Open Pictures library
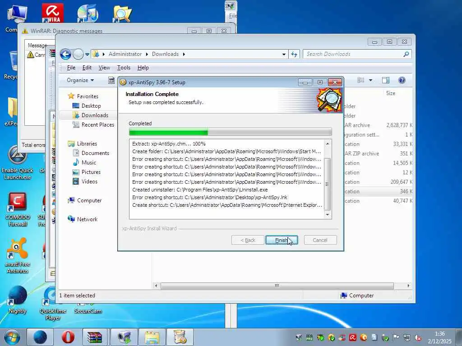462x346 pixels. [x=91, y=172]
